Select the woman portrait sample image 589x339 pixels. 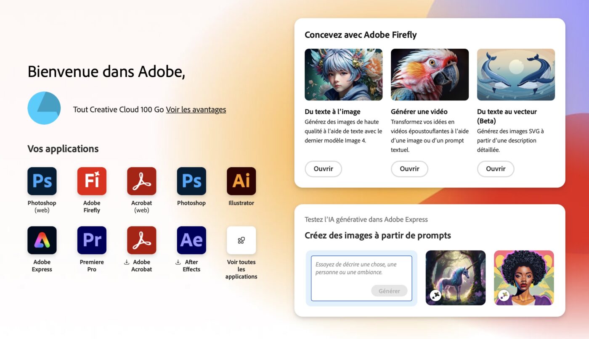pos(524,278)
